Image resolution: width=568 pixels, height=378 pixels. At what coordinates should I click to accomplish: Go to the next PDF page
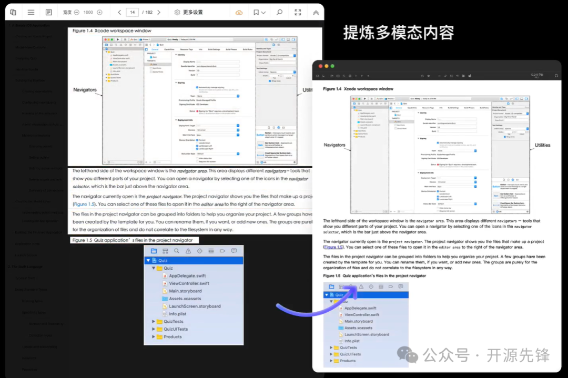click(159, 12)
